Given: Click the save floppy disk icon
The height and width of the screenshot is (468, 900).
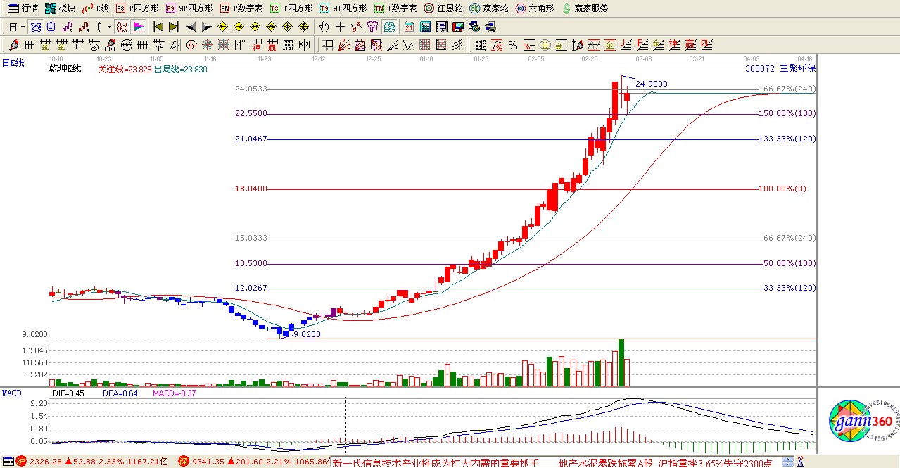Looking at the screenshot, I should [x=457, y=27].
